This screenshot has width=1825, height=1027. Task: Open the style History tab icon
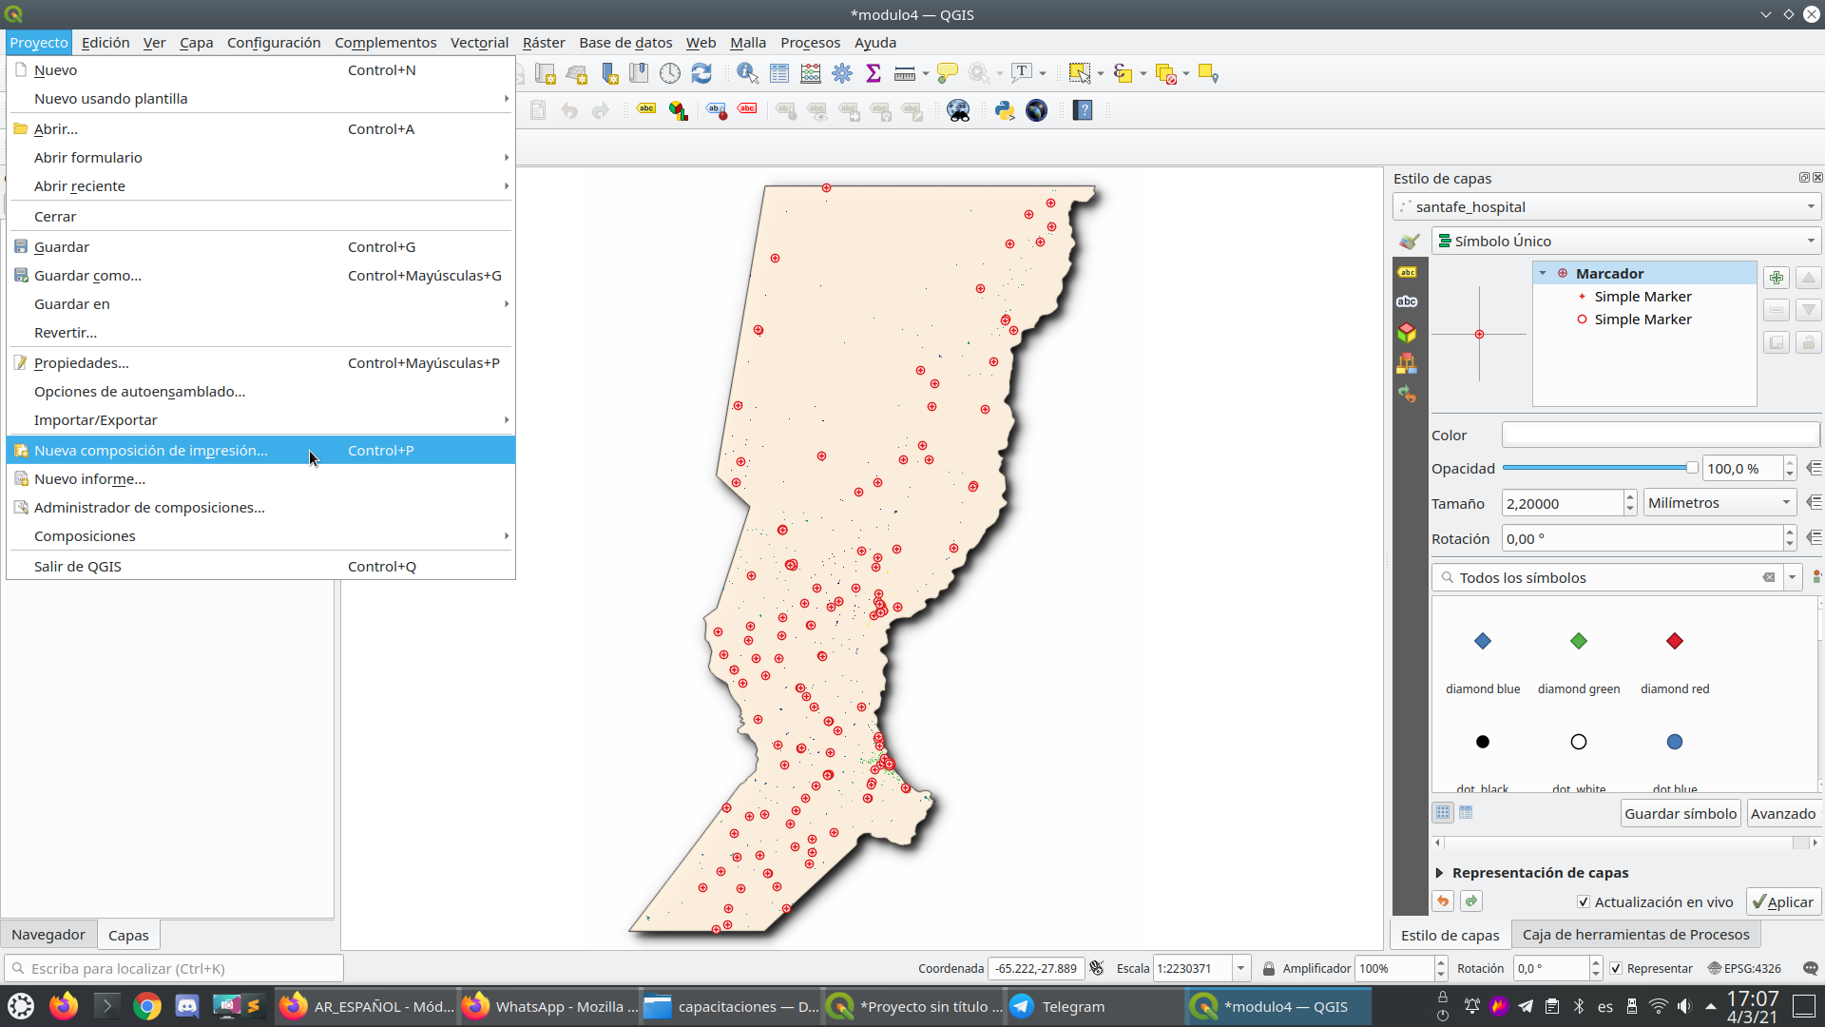click(x=1407, y=394)
